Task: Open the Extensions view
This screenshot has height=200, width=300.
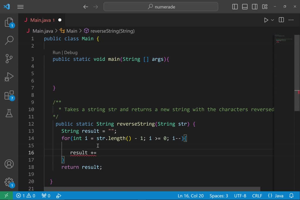Action: point(9,95)
